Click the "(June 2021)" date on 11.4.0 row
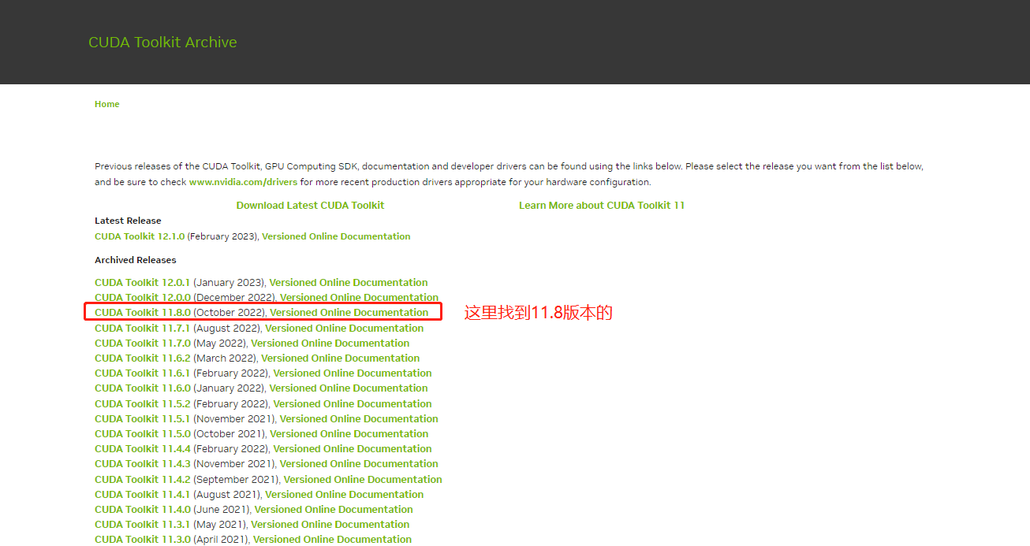 coord(222,510)
